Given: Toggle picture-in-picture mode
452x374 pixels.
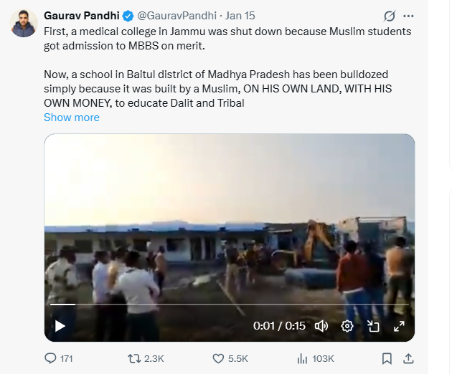Looking at the screenshot, I should click(x=373, y=326).
